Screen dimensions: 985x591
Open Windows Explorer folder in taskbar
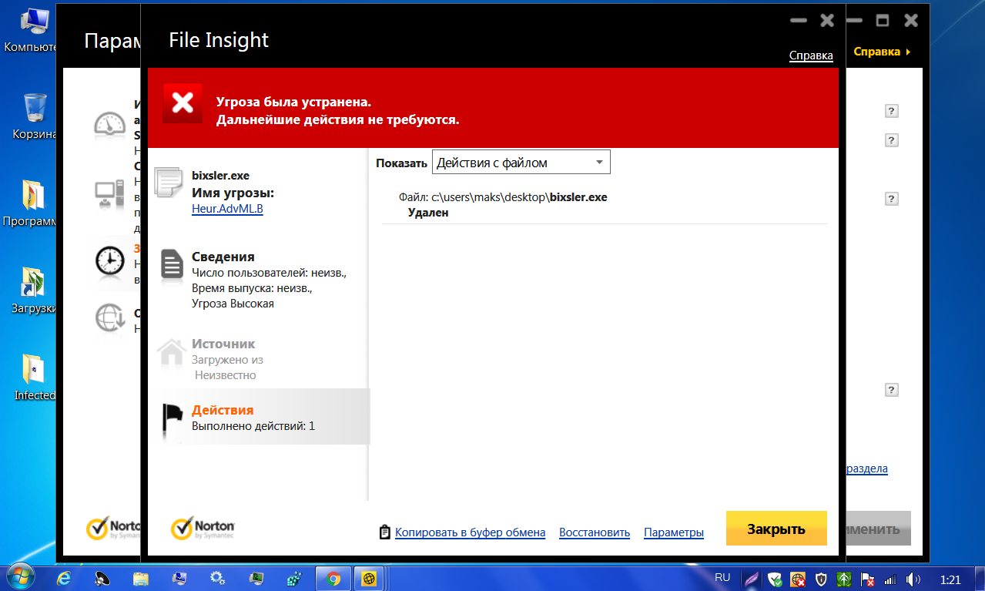pos(141,578)
